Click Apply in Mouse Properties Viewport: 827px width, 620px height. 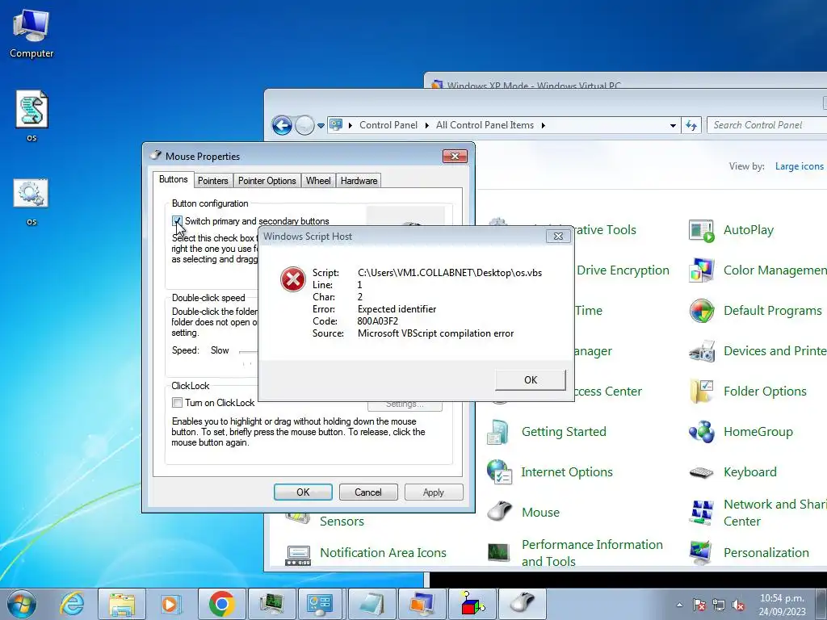pos(434,492)
